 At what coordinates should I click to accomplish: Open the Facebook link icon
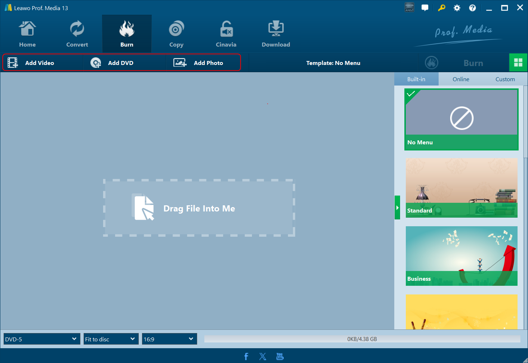pyautogui.click(x=246, y=357)
